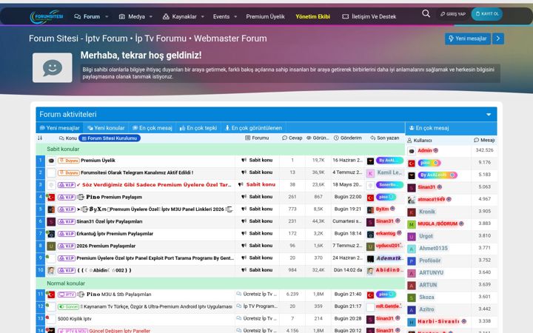The width and height of the screenshot is (533, 333).
Task: Click the Skoza user avatar
Action: coord(412,297)
